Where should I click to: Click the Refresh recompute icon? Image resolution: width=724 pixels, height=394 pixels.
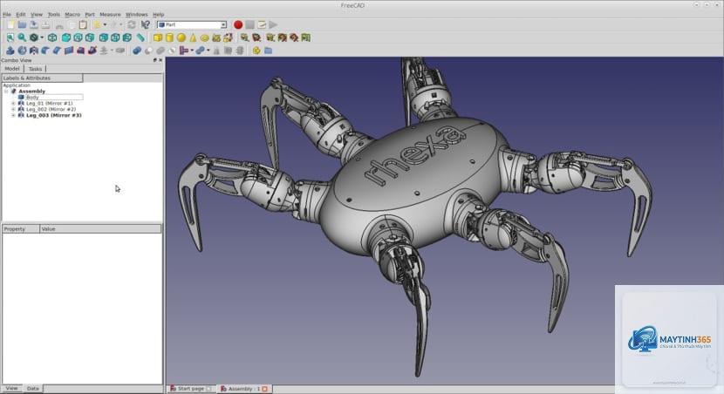132,24
